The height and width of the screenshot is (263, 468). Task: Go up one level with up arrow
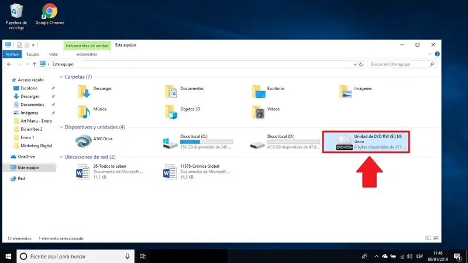tap(35, 64)
